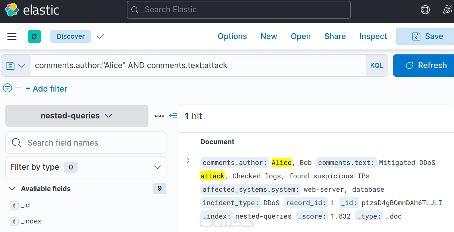Click the Add filter link
Viewport: 454px width, 232px height.
click(x=46, y=89)
